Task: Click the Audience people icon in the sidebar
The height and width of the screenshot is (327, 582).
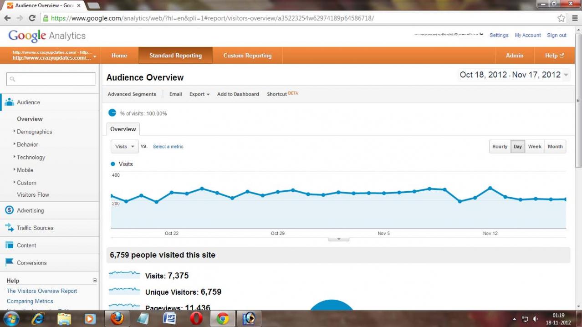Action: [9, 102]
